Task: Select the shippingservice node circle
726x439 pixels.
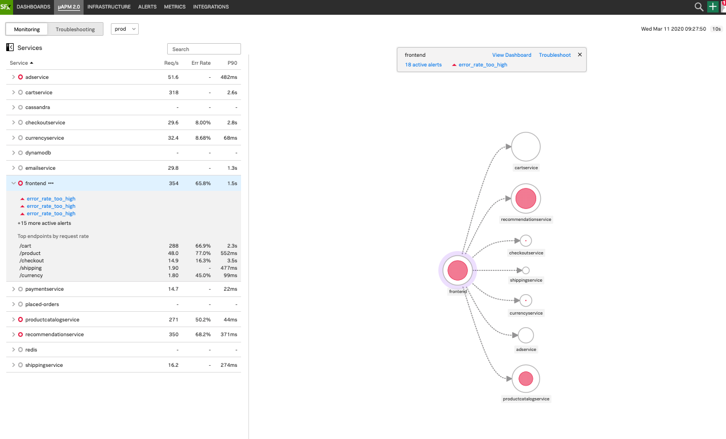Action: point(526,270)
